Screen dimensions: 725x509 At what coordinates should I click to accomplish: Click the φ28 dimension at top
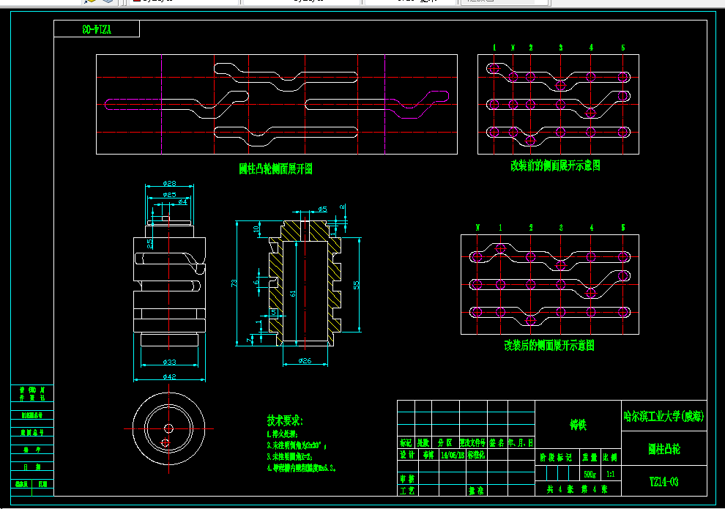click(169, 184)
